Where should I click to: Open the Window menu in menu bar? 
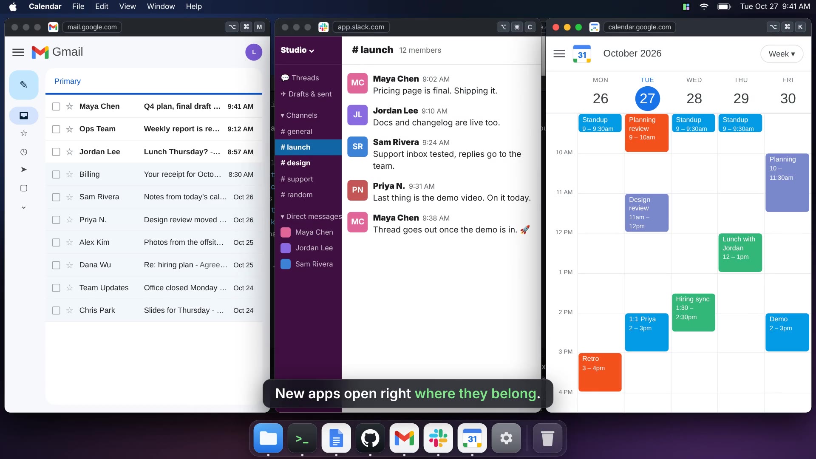click(161, 6)
